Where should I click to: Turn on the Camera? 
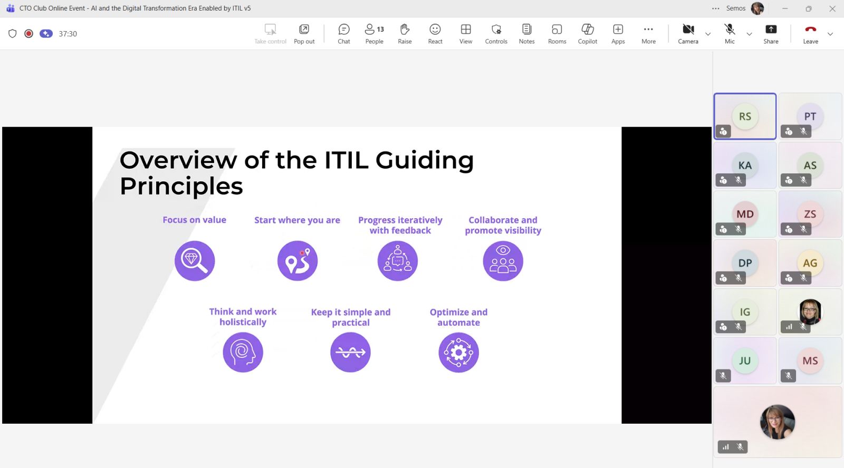point(688,34)
